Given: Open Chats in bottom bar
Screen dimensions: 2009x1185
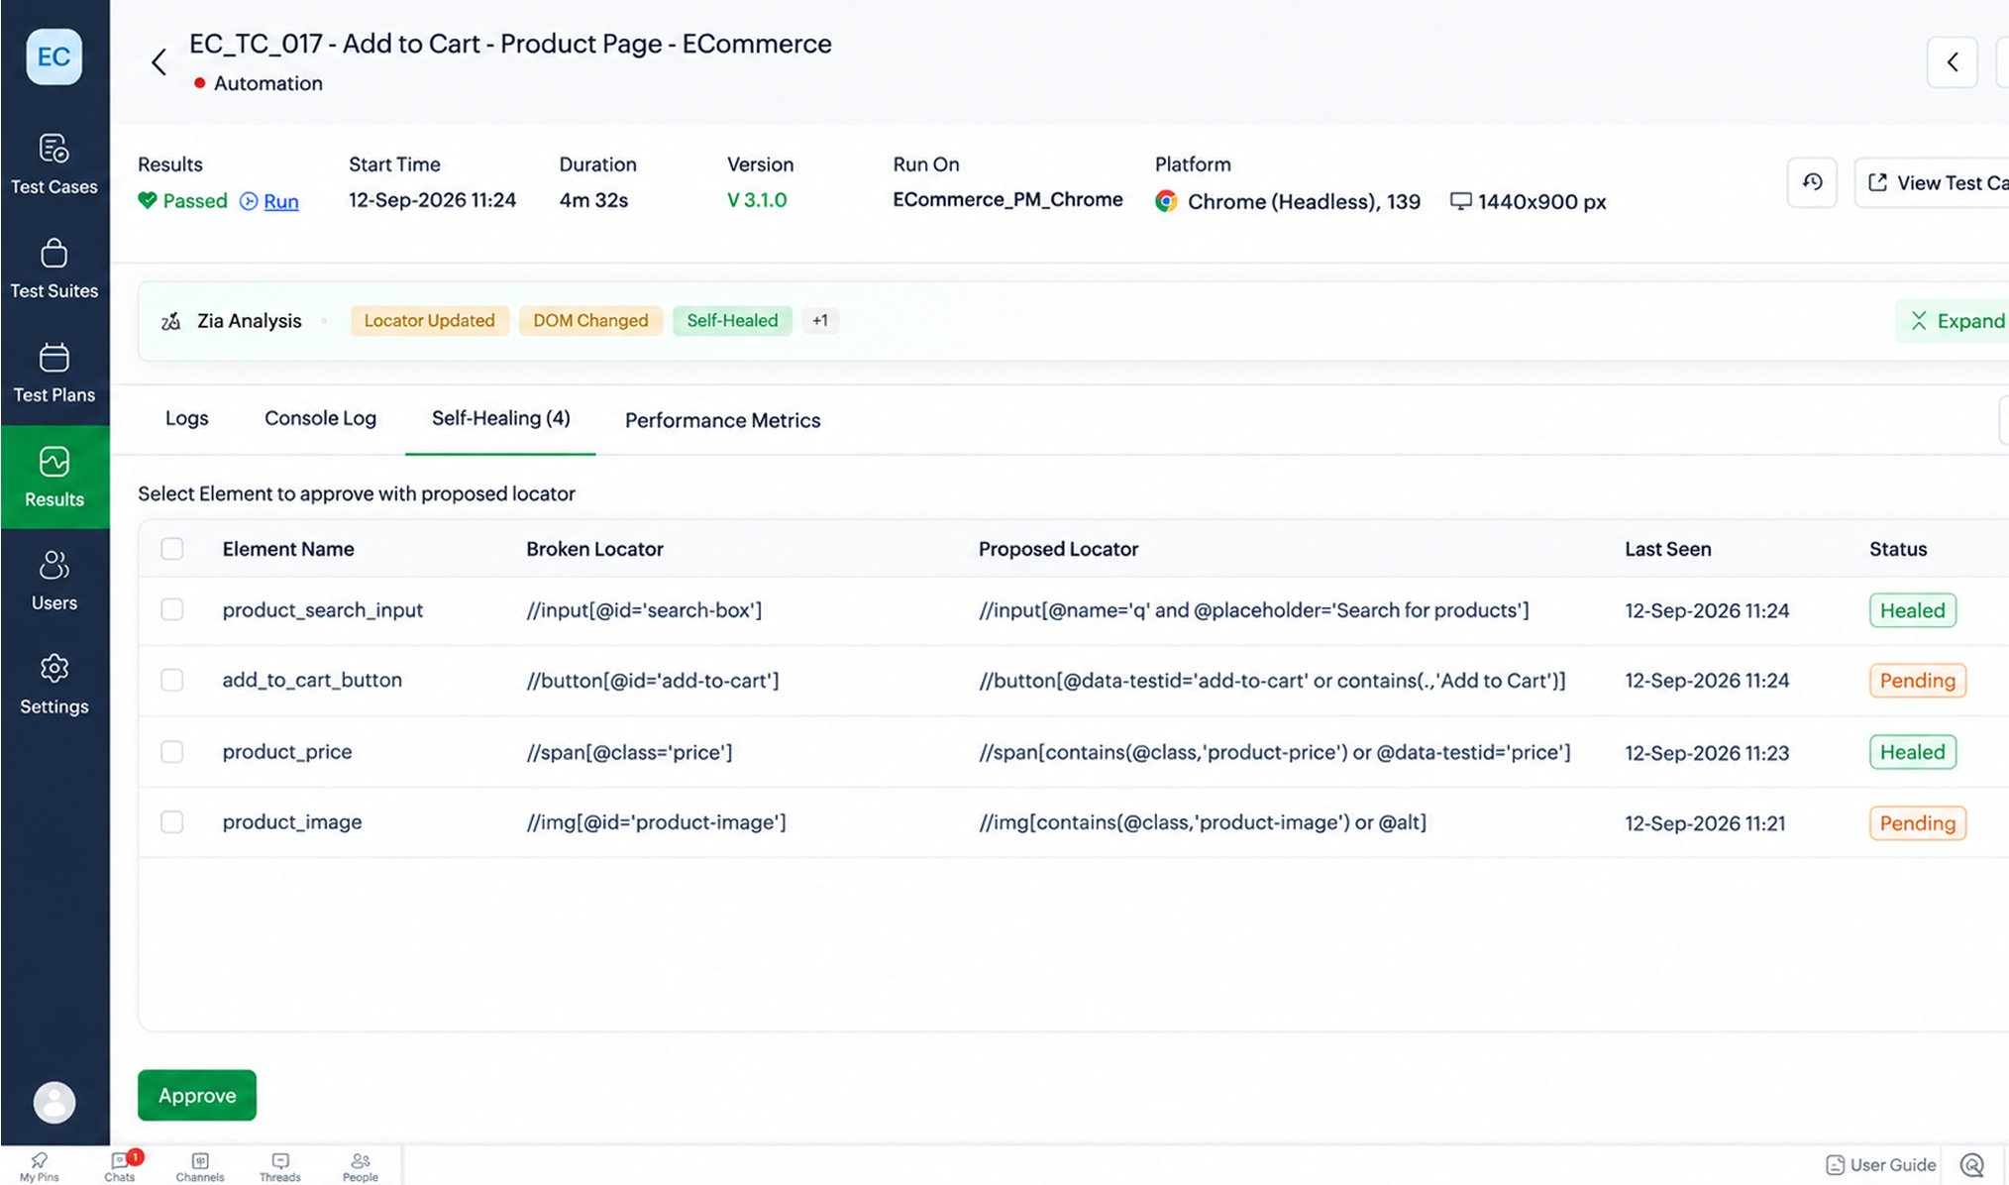Looking at the screenshot, I should coord(120,1166).
